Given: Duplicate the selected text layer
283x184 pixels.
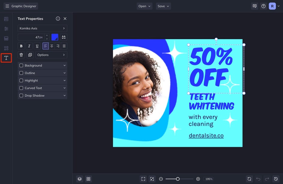Looking at the screenshot, I should click(x=30, y=55).
